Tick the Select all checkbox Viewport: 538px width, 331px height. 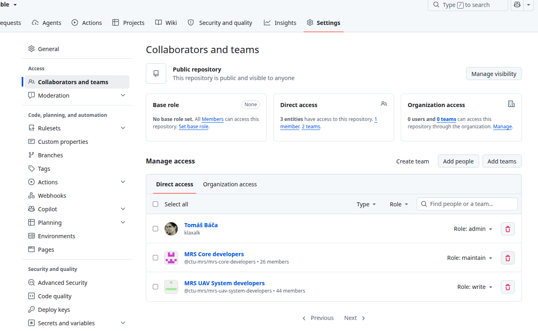(x=155, y=204)
